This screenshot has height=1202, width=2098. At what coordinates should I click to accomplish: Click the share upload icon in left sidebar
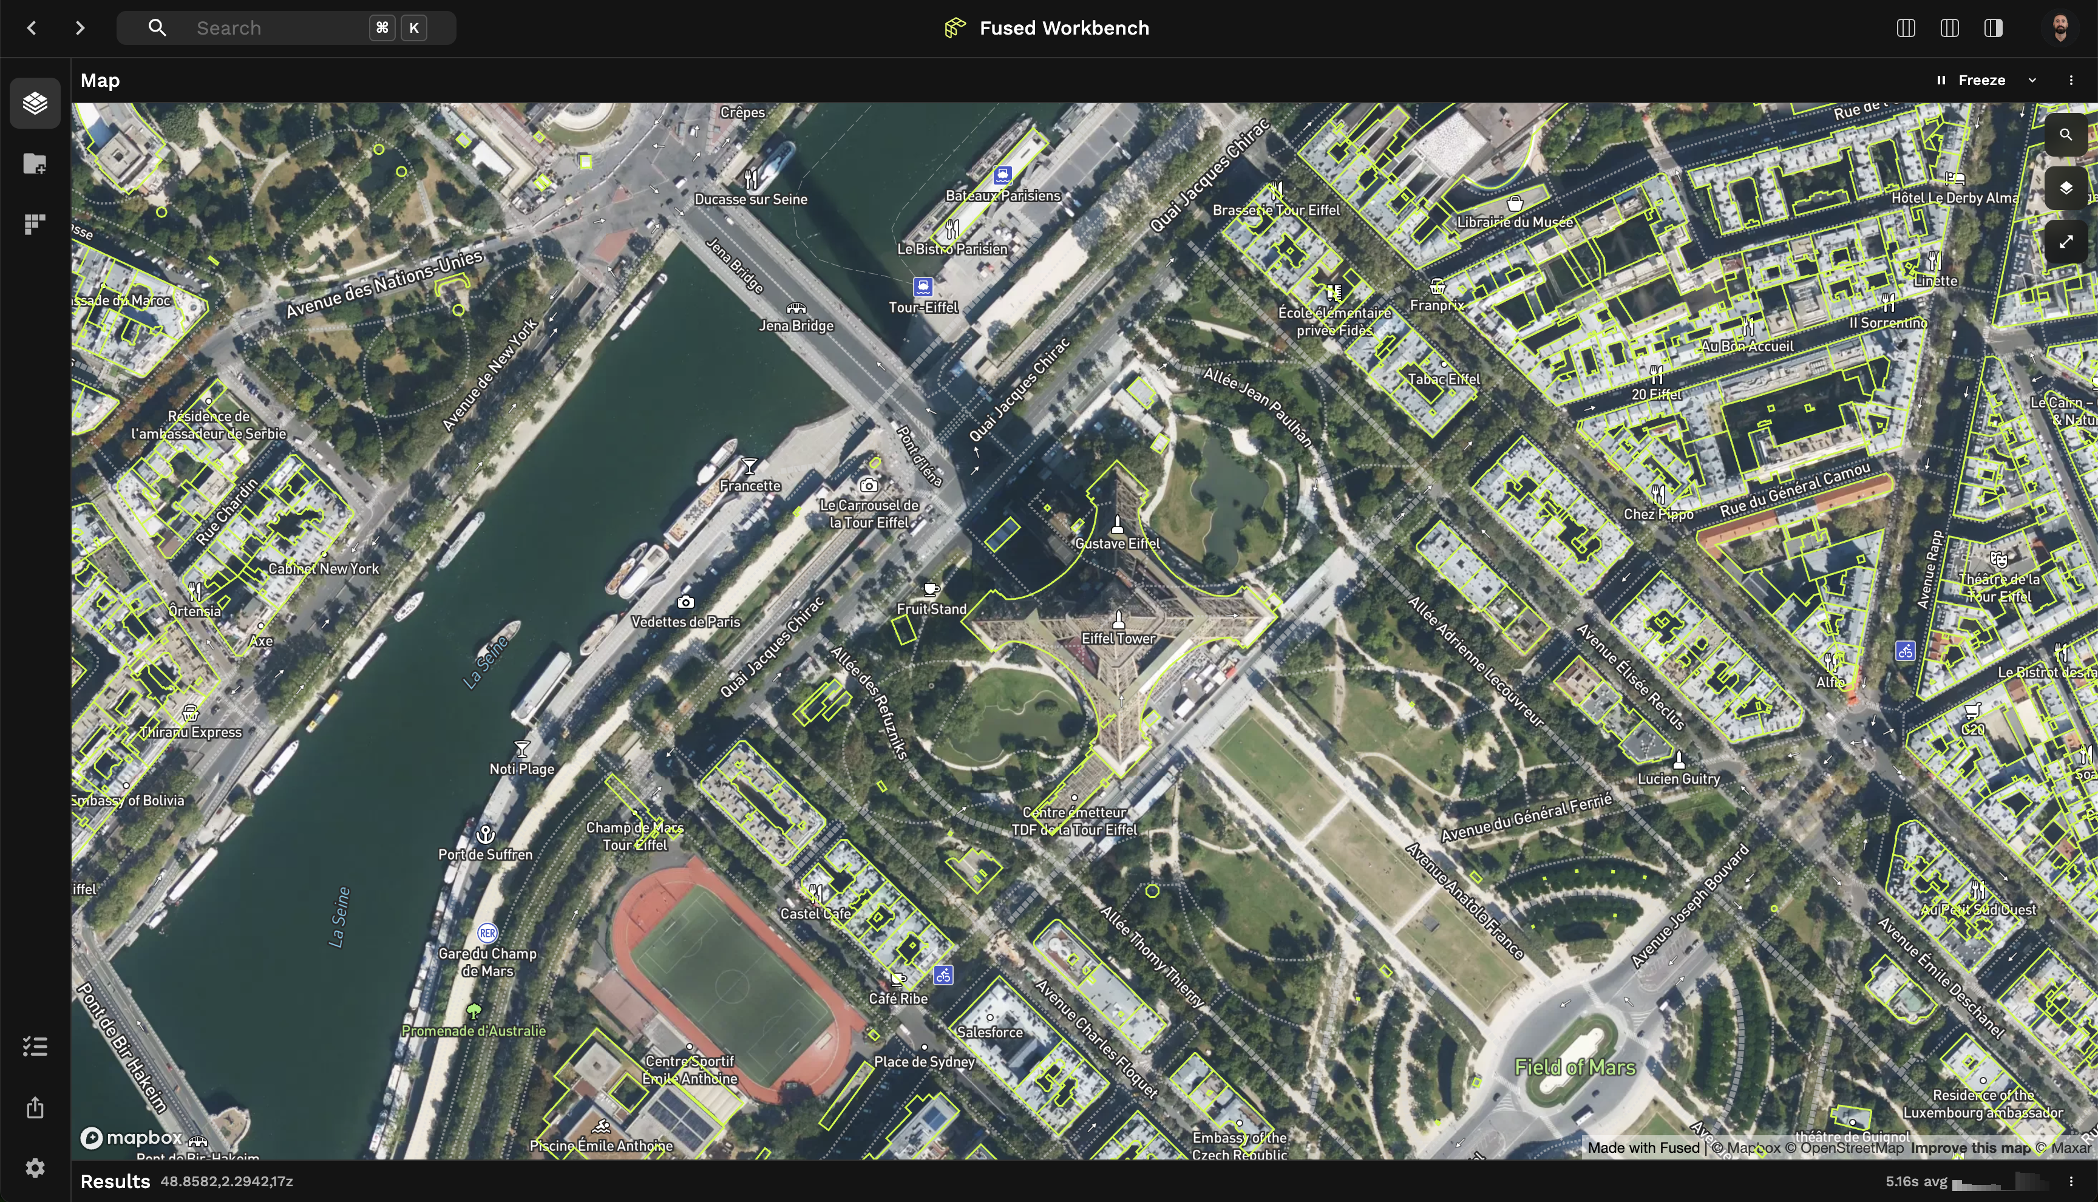[x=35, y=1108]
